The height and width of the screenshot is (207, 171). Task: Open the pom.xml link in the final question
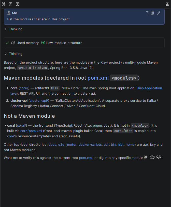point(86,158)
